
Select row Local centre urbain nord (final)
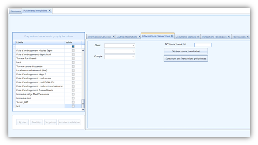tap(47, 70)
